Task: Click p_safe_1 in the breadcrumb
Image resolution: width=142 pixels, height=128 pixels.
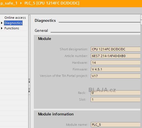Action: pyautogui.click(x=9, y=3)
